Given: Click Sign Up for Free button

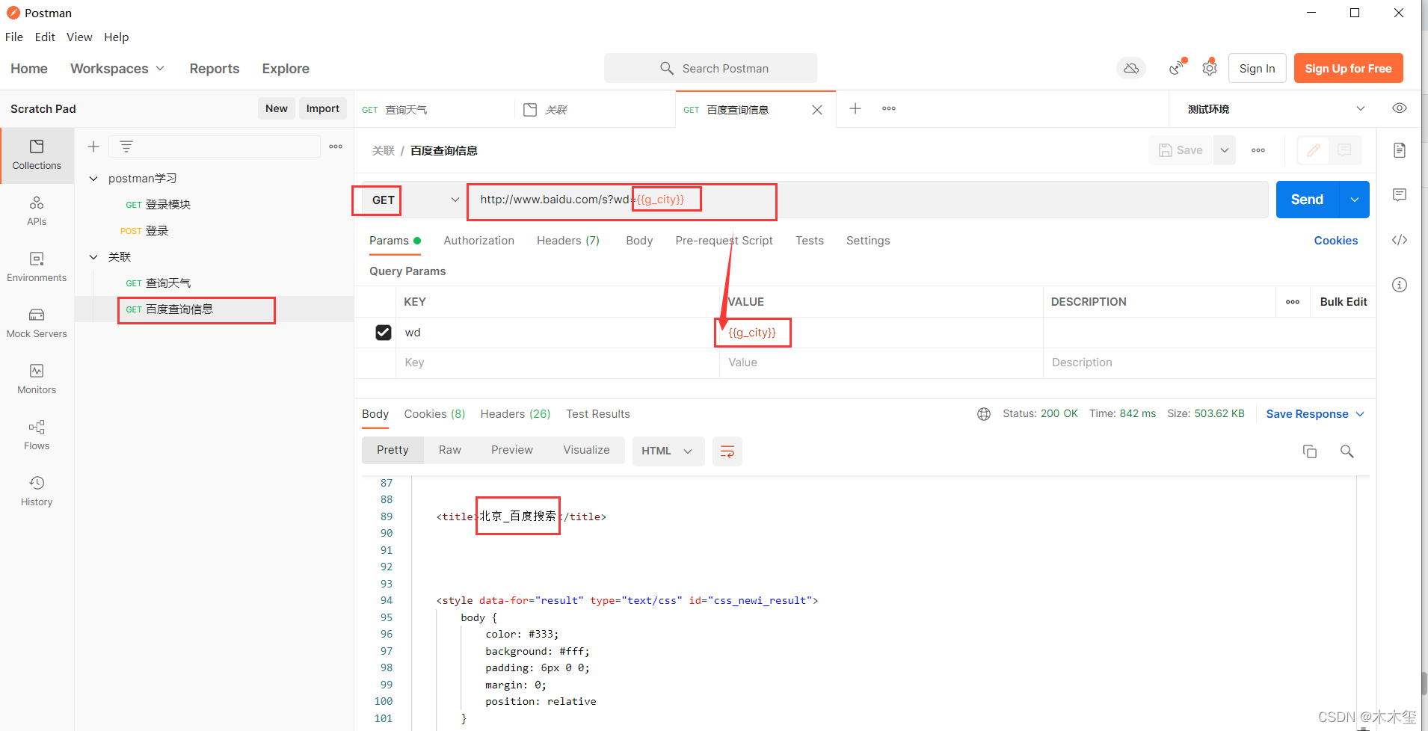Looking at the screenshot, I should click(x=1348, y=69).
